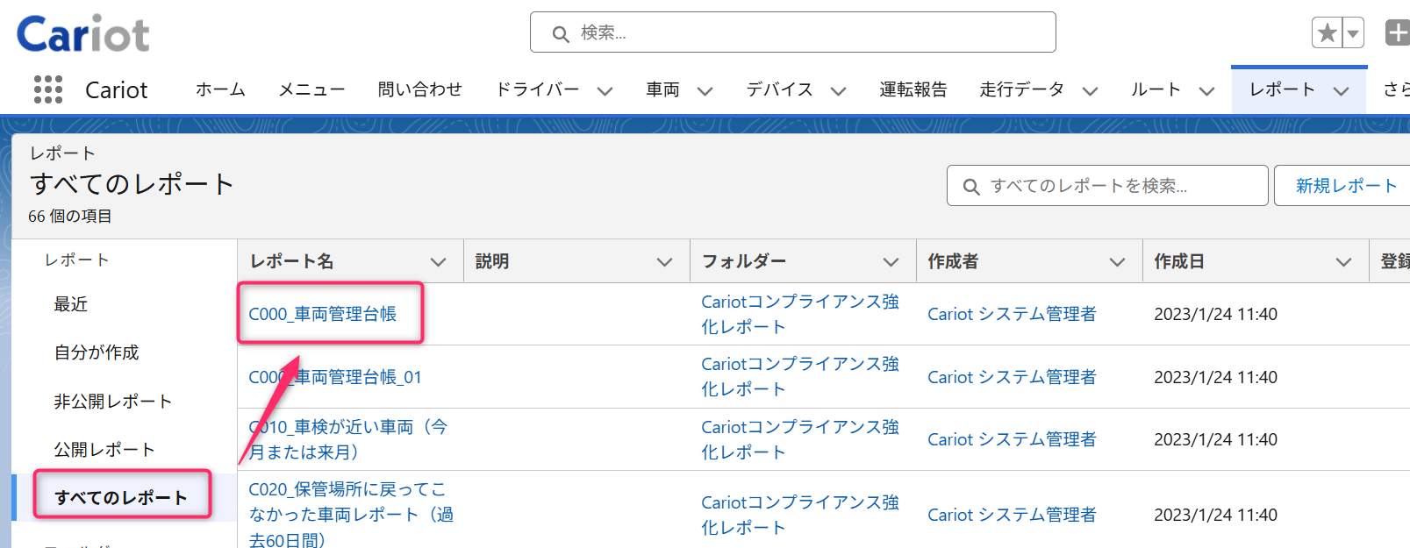Open 作成日 column menu chevron
Image resolution: width=1410 pixels, height=548 pixels.
pyautogui.click(x=1343, y=261)
